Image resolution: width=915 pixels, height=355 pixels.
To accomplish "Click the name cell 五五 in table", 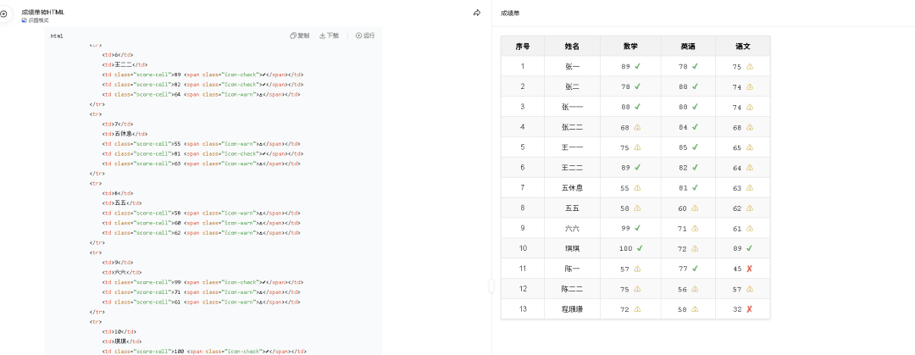I will pyautogui.click(x=573, y=208).
